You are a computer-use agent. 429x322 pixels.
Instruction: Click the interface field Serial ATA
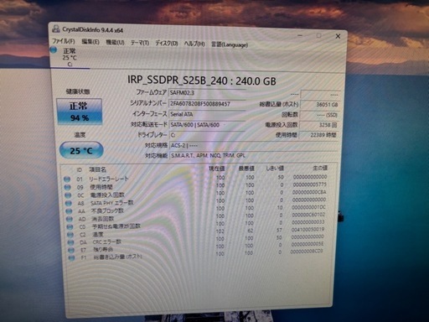(x=207, y=114)
